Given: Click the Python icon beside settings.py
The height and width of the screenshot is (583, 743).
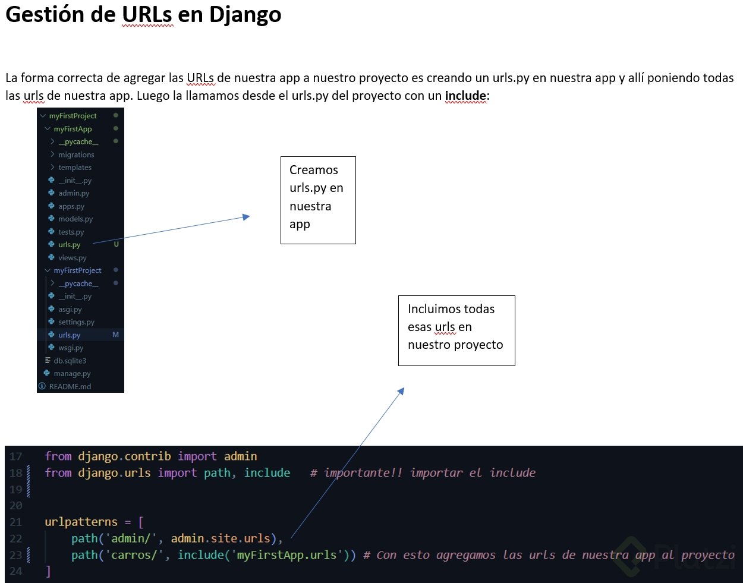Looking at the screenshot, I should (x=52, y=322).
